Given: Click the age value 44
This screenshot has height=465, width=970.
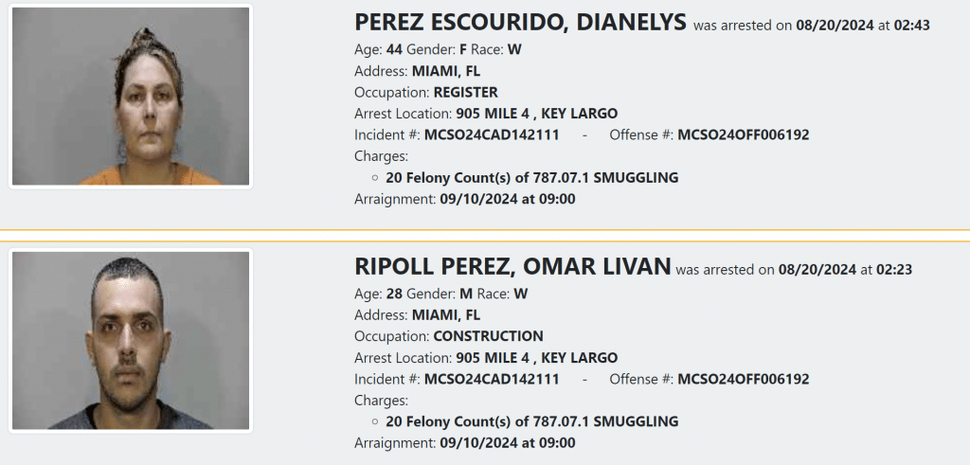Looking at the screenshot, I should tap(394, 48).
